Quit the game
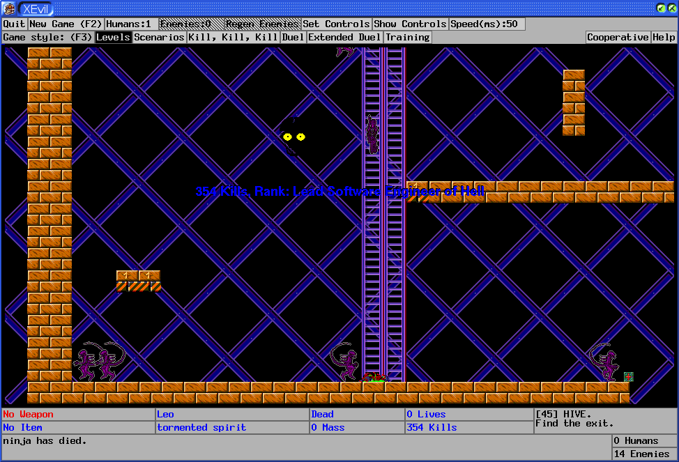This screenshot has width=679, height=462. [x=14, y=24]
